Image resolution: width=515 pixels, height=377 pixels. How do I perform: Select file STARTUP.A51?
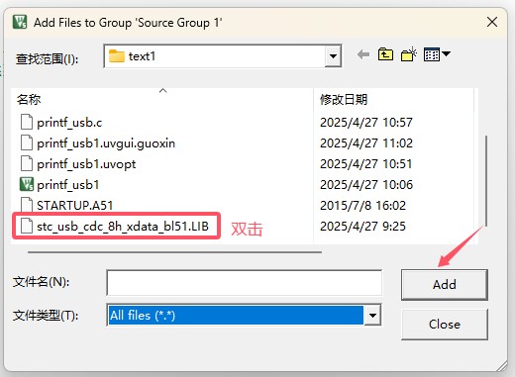tap(74, 206)
